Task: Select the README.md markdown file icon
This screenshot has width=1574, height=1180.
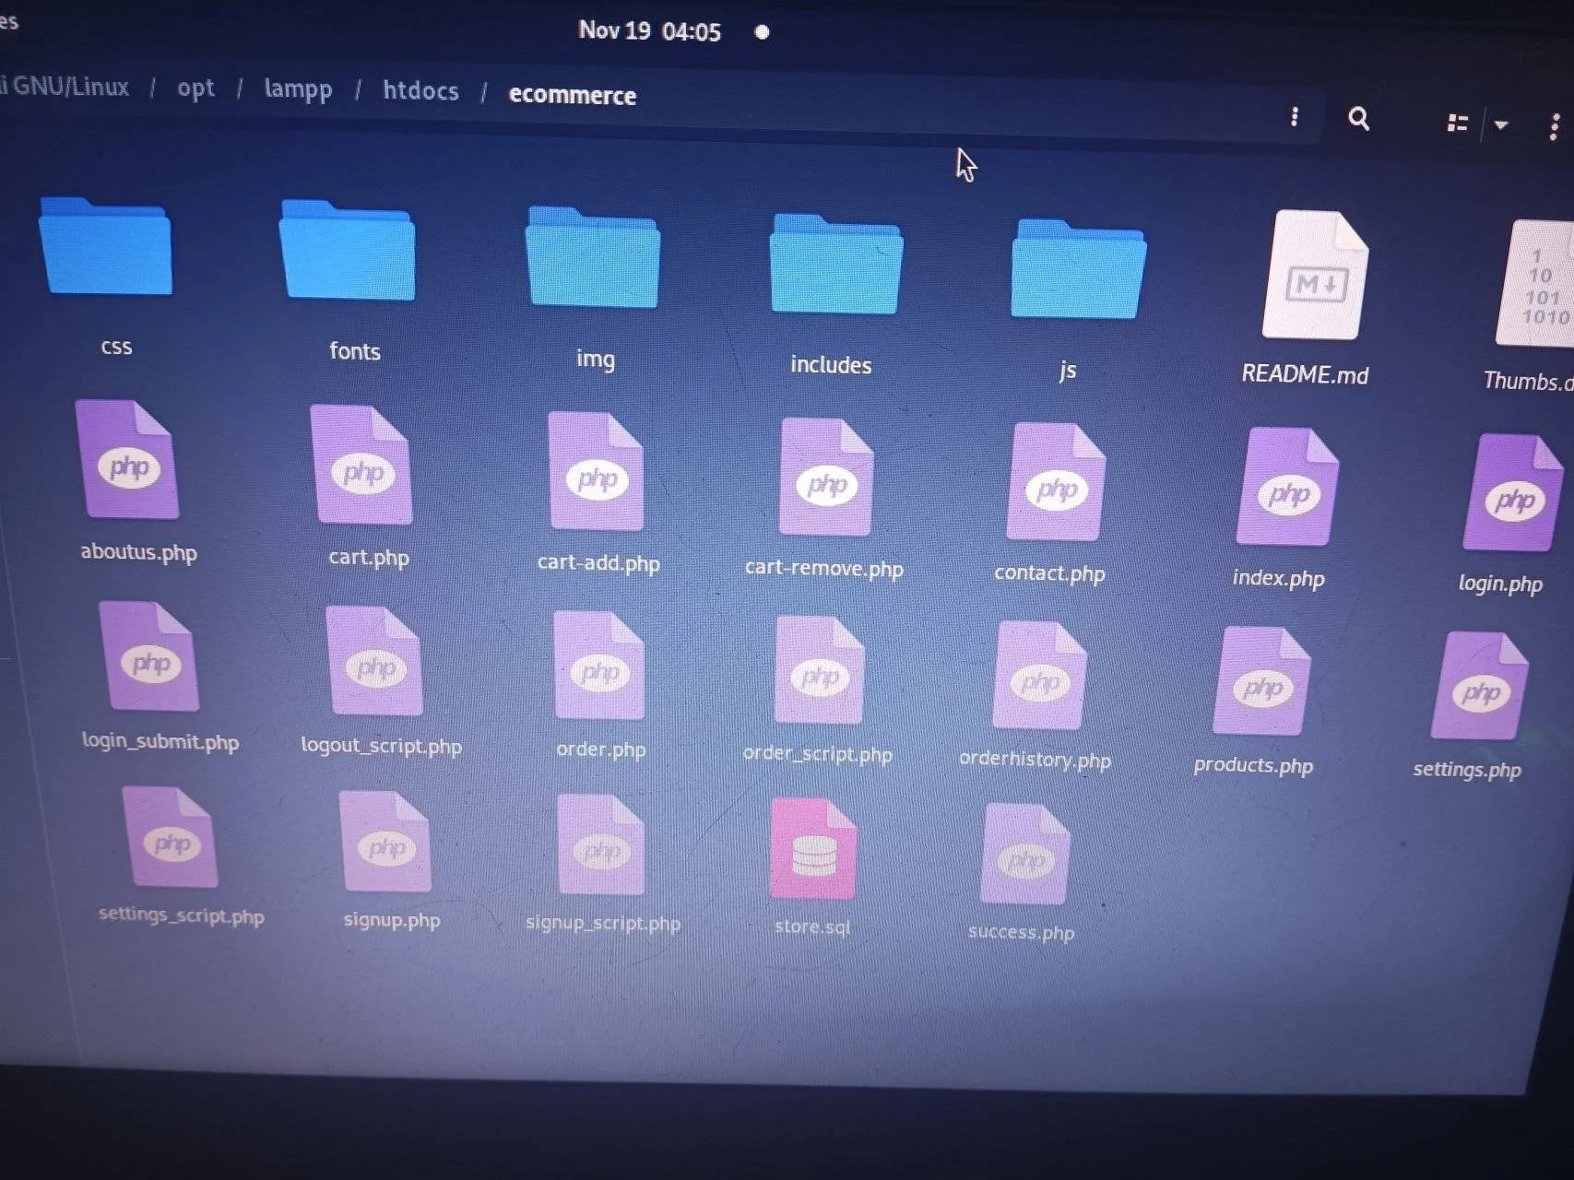Action: 1315,275
